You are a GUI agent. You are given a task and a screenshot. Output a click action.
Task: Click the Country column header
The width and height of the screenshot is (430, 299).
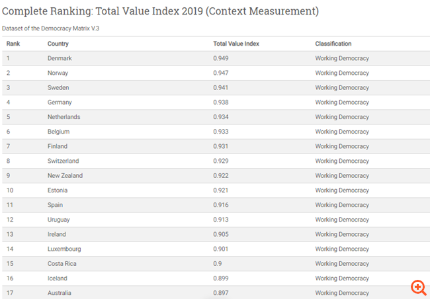point(58,44)
